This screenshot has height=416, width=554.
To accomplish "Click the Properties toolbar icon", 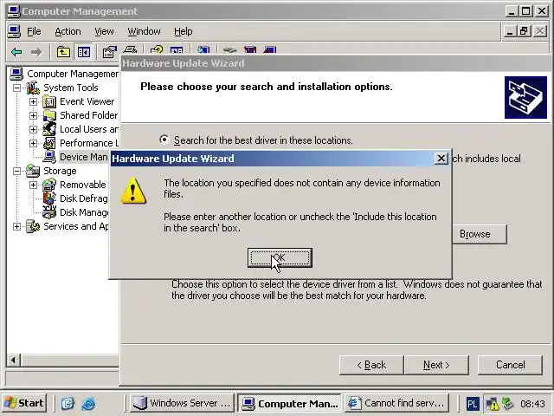I will (x=109, y=52).
